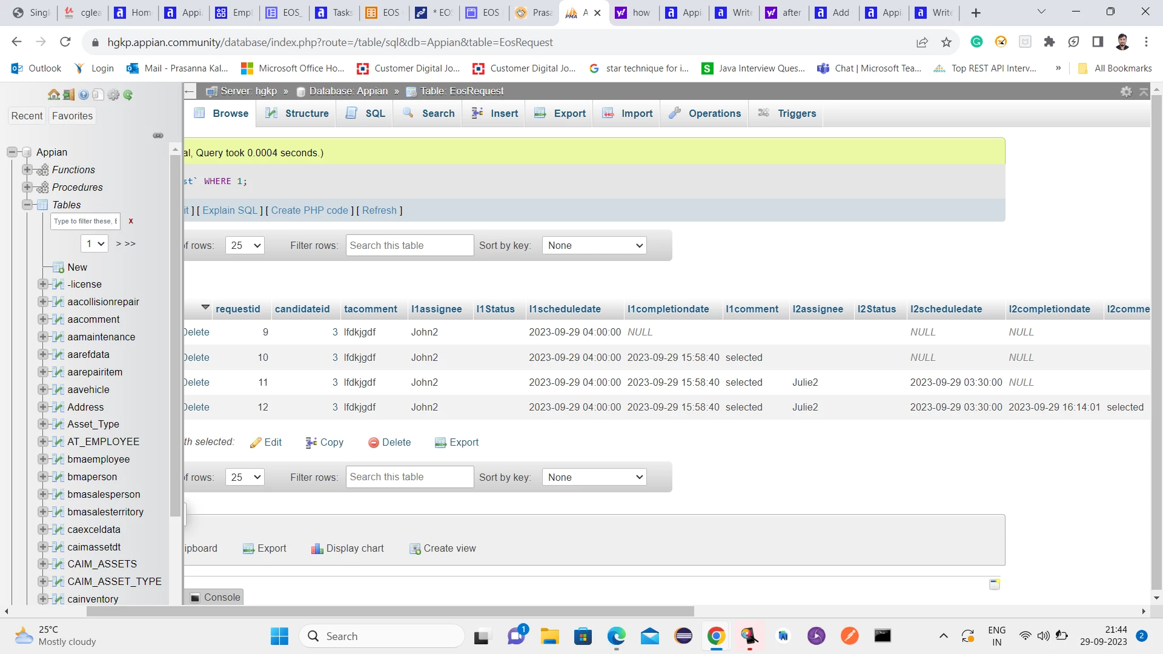The width and height of the screenshot is (1163, 654).
Task: Click the Recent tables button
Action: [x=27, y=116]
